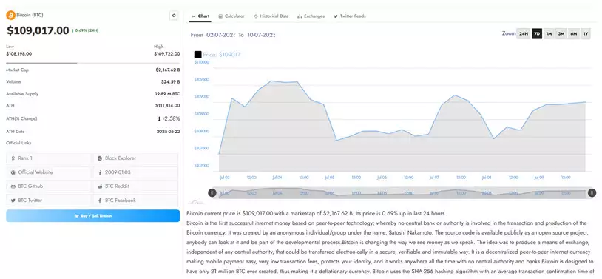Viewport: 602px width, 279px height.
Task: Select the 24H zoom range
Action: pos(524,34)
